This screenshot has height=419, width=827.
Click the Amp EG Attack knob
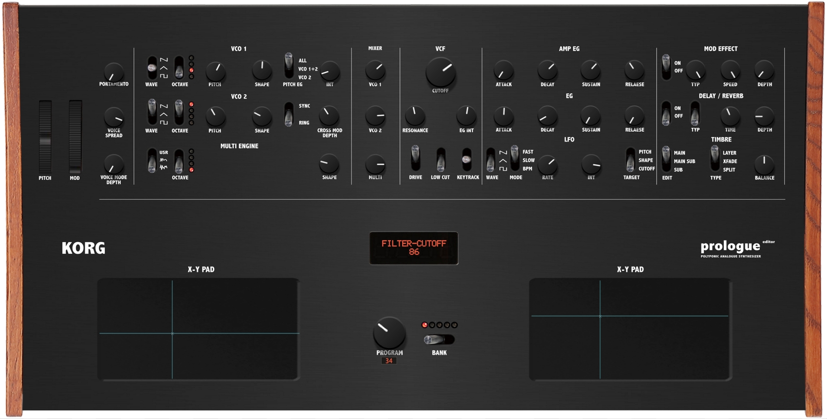click(x=503, y=71)
